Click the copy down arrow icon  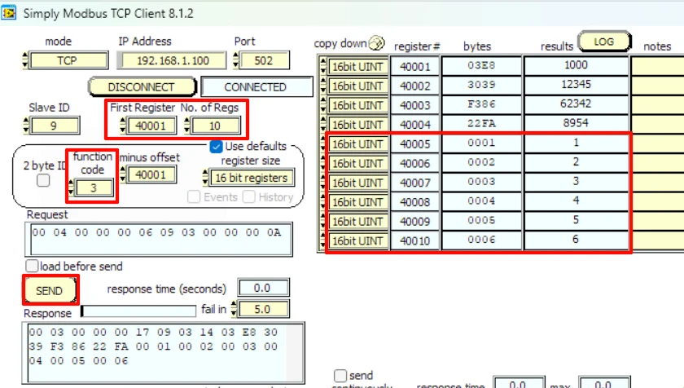tap(376, 42)
